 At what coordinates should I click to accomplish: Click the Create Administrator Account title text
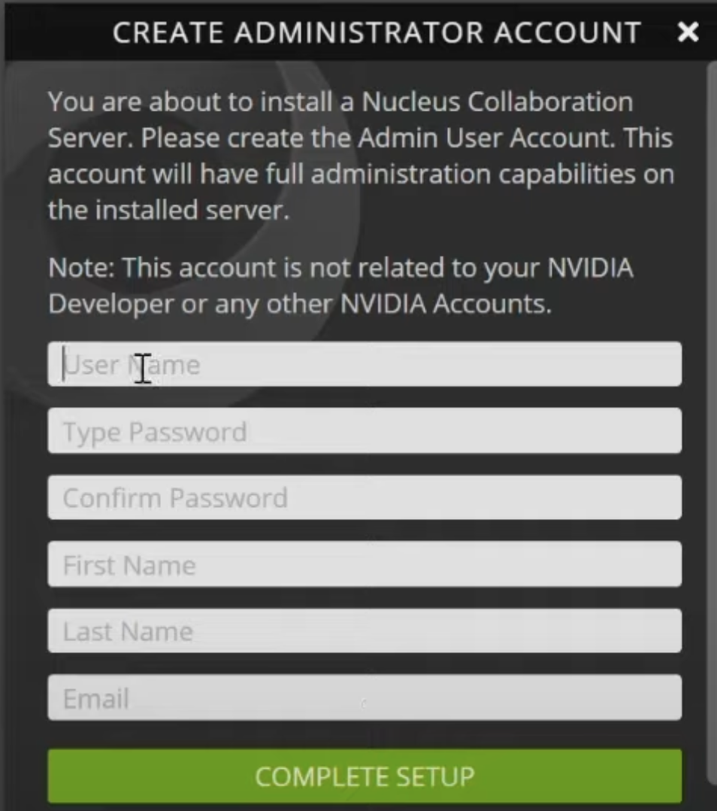[x=376, y=32]
